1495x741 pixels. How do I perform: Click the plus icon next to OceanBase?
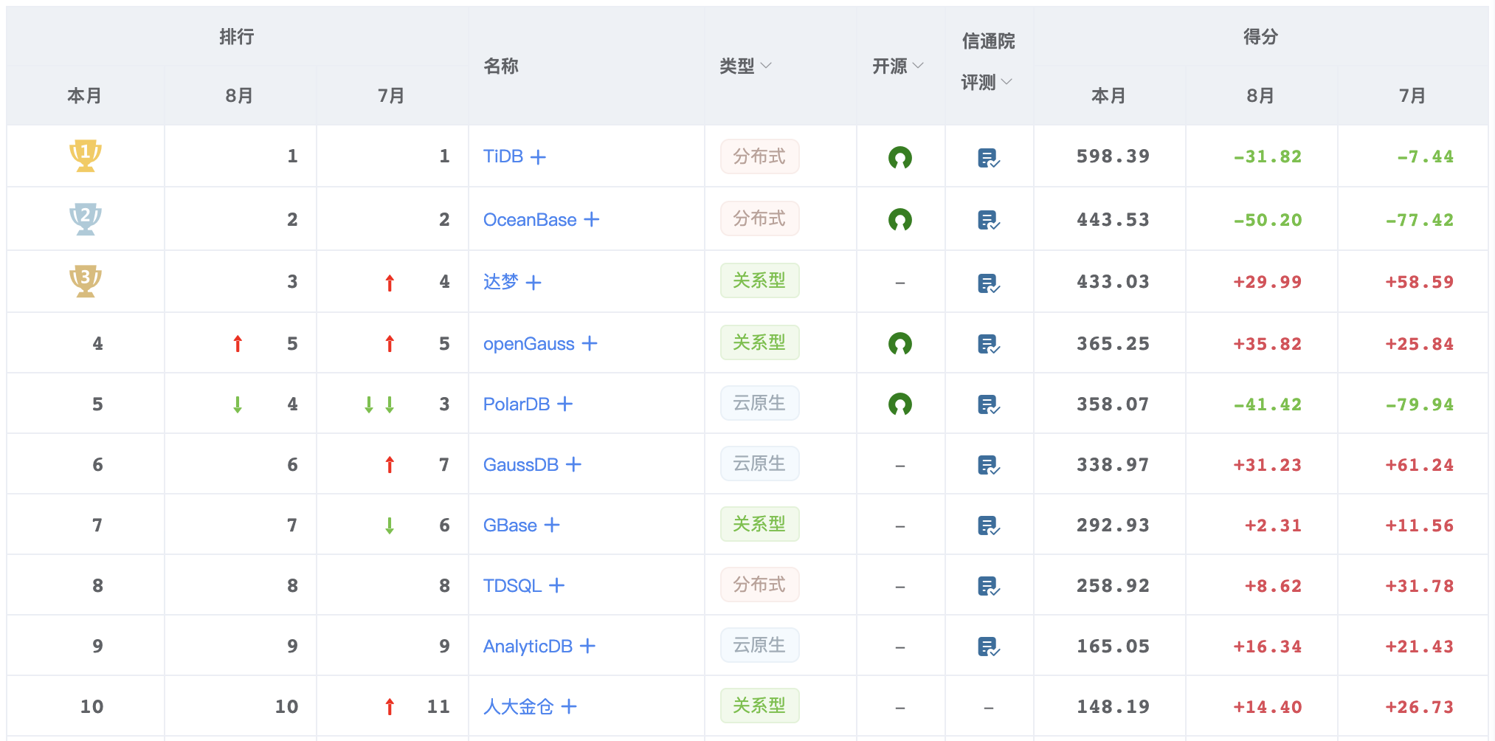[x=592, y=219]
